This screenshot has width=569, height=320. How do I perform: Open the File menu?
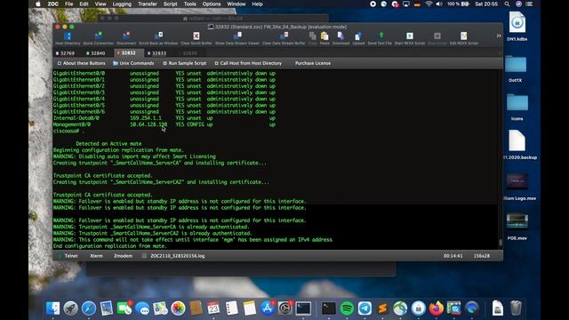pyautogui.click(x=69, y=4)
